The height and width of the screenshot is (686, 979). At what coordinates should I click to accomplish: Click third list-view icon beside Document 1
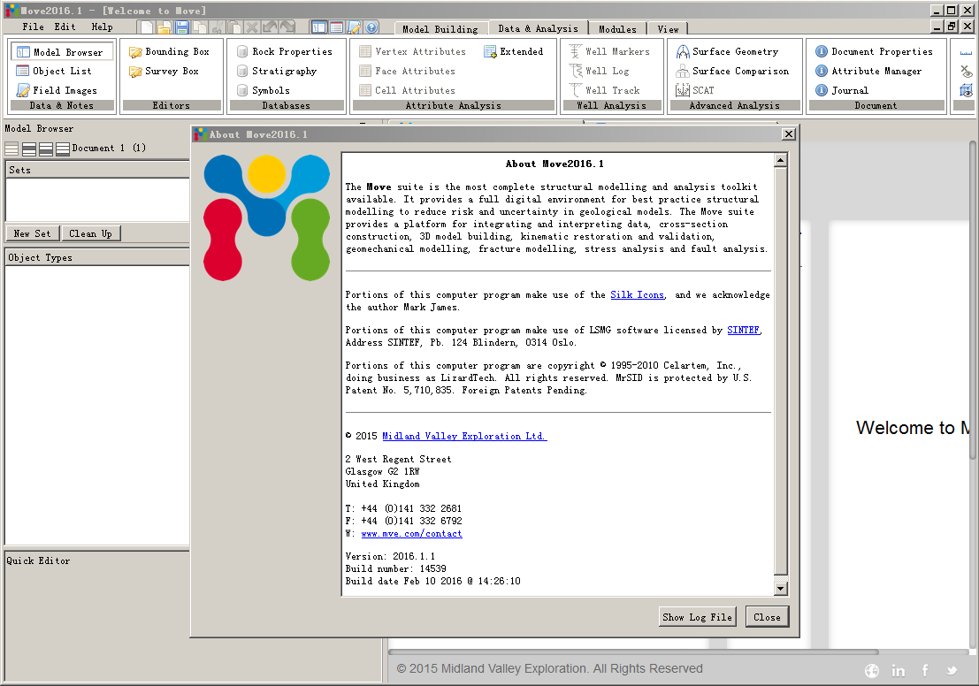[x=46, y=149]
